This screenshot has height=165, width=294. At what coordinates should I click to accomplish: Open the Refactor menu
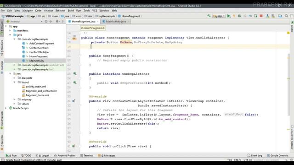point(60,11)
